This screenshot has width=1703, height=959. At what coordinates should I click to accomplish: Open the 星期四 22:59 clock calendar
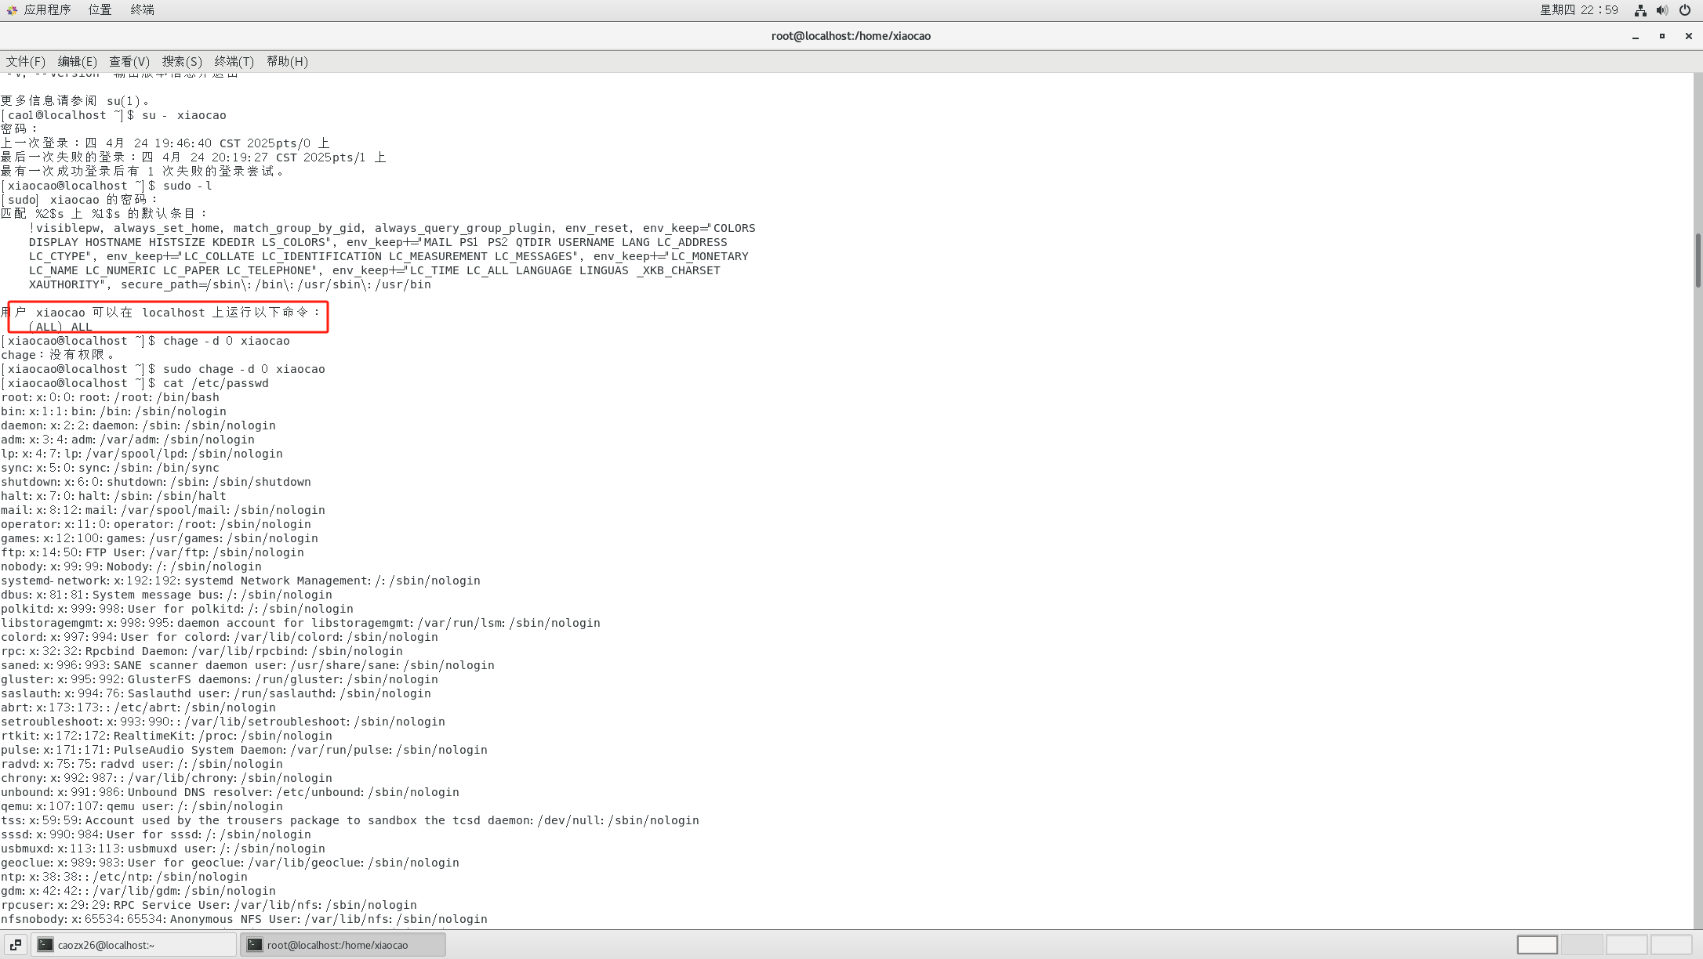point(1578,10)
